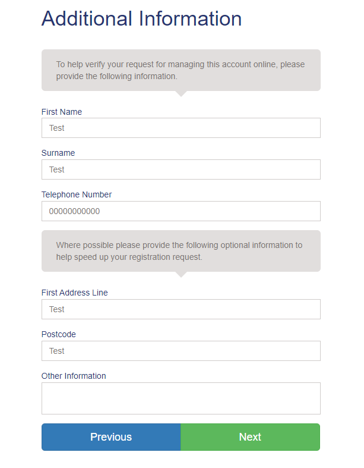Continue with the green Next button
This screenshot has height=468, width=364.
pyautogui.click(x=251, y=437)
